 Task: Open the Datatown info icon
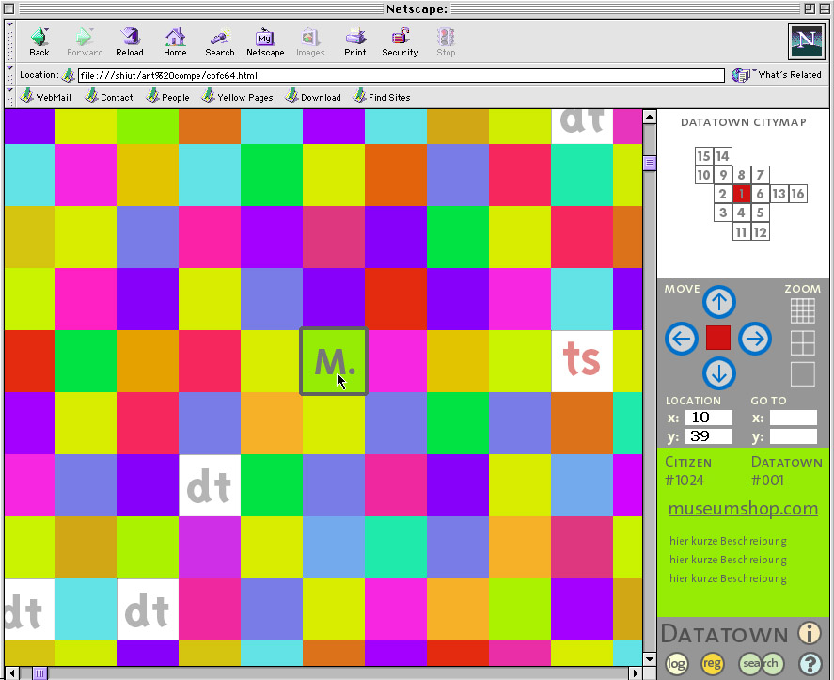pos(810,633)
